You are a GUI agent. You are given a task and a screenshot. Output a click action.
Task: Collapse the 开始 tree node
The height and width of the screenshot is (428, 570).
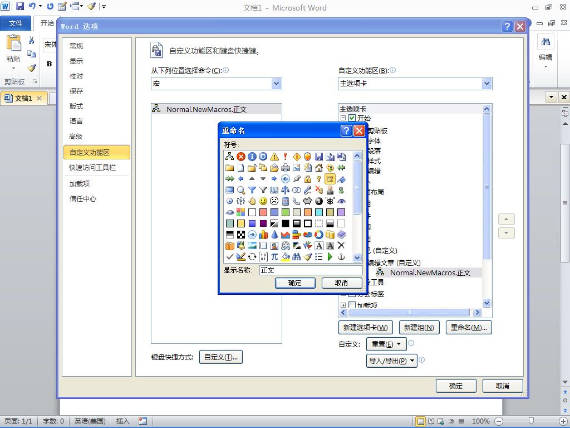[343, 118]
